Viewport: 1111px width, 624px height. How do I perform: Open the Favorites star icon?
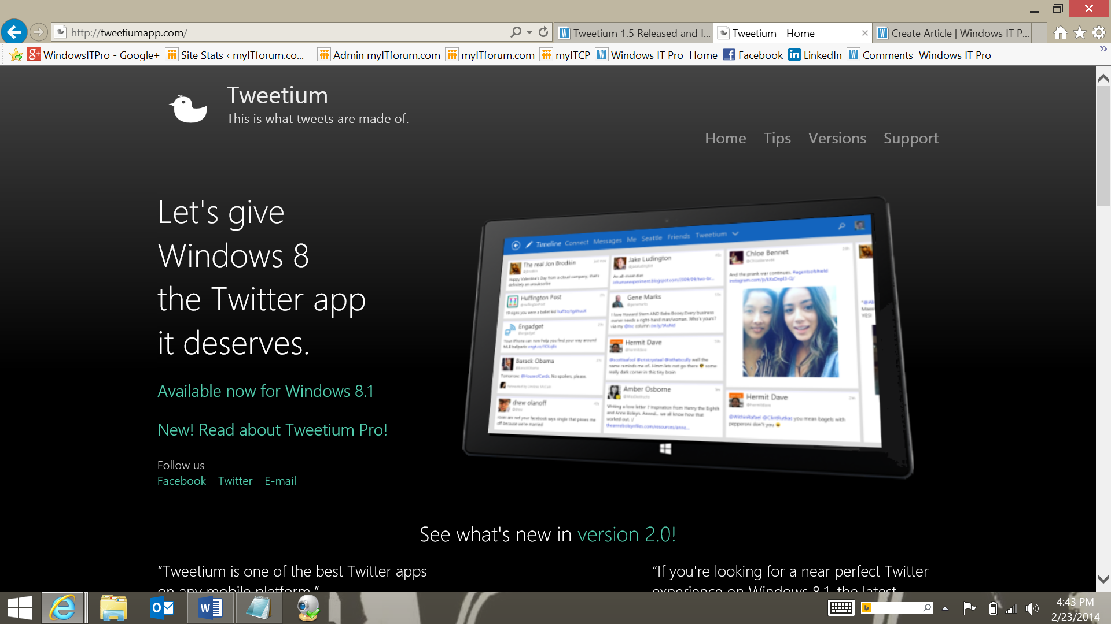[x=1080, y=33]
